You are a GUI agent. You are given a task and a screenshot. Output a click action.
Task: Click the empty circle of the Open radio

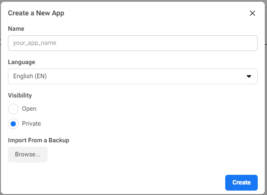coord(13,109)
